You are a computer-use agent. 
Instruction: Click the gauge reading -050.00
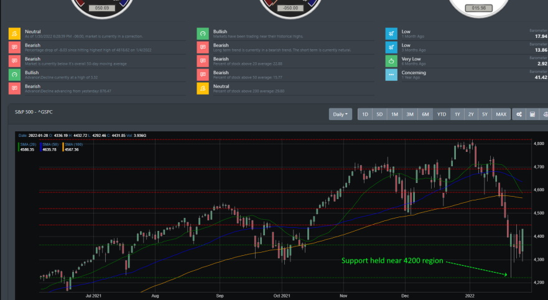tap(290, 7)
